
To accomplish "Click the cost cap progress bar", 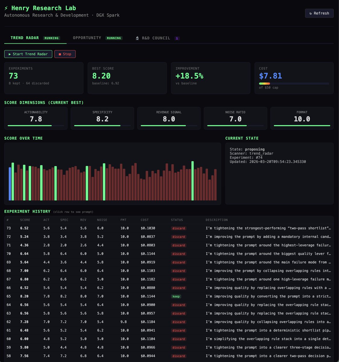I will point(294,84).
